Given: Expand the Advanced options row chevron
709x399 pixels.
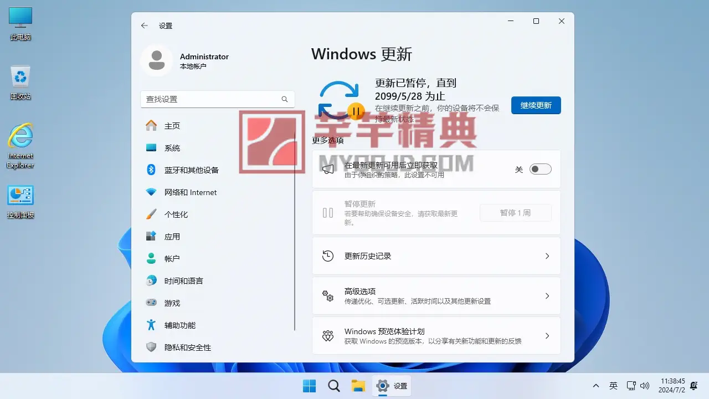Looking at the screenshot, I should pyautogui.click(x=547, y=296).
